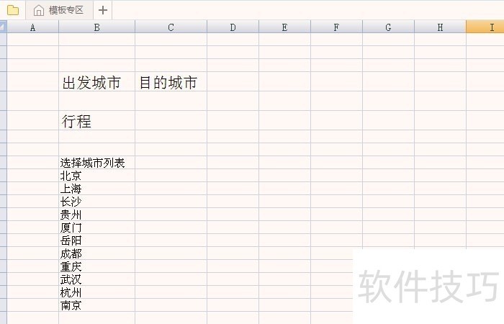Select the 选择城市列表 heading cell
Screen dimensions: 504x324
tap(93, 163)
